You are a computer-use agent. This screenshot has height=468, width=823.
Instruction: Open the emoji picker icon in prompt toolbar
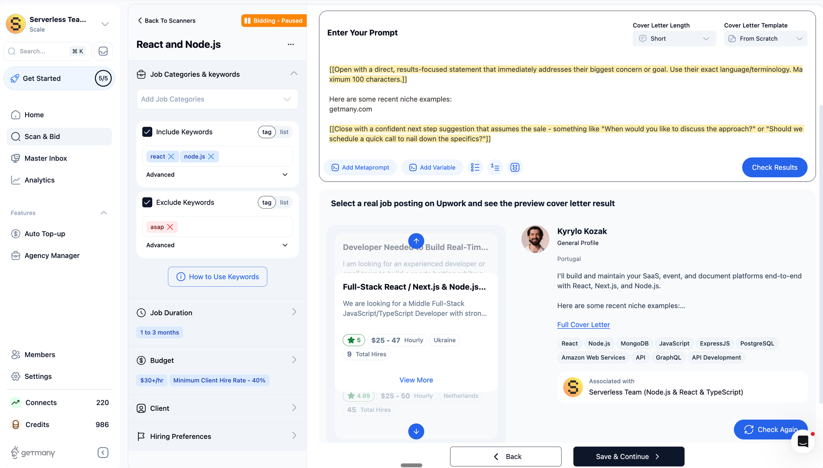click(515, 167)
